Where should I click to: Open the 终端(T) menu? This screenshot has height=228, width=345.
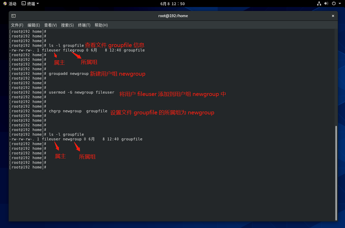pyautogui.click(x=84, y=25)
